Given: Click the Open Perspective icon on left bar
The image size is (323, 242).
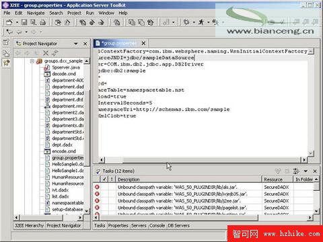Looking at the screenshot, I should [6, 42].
